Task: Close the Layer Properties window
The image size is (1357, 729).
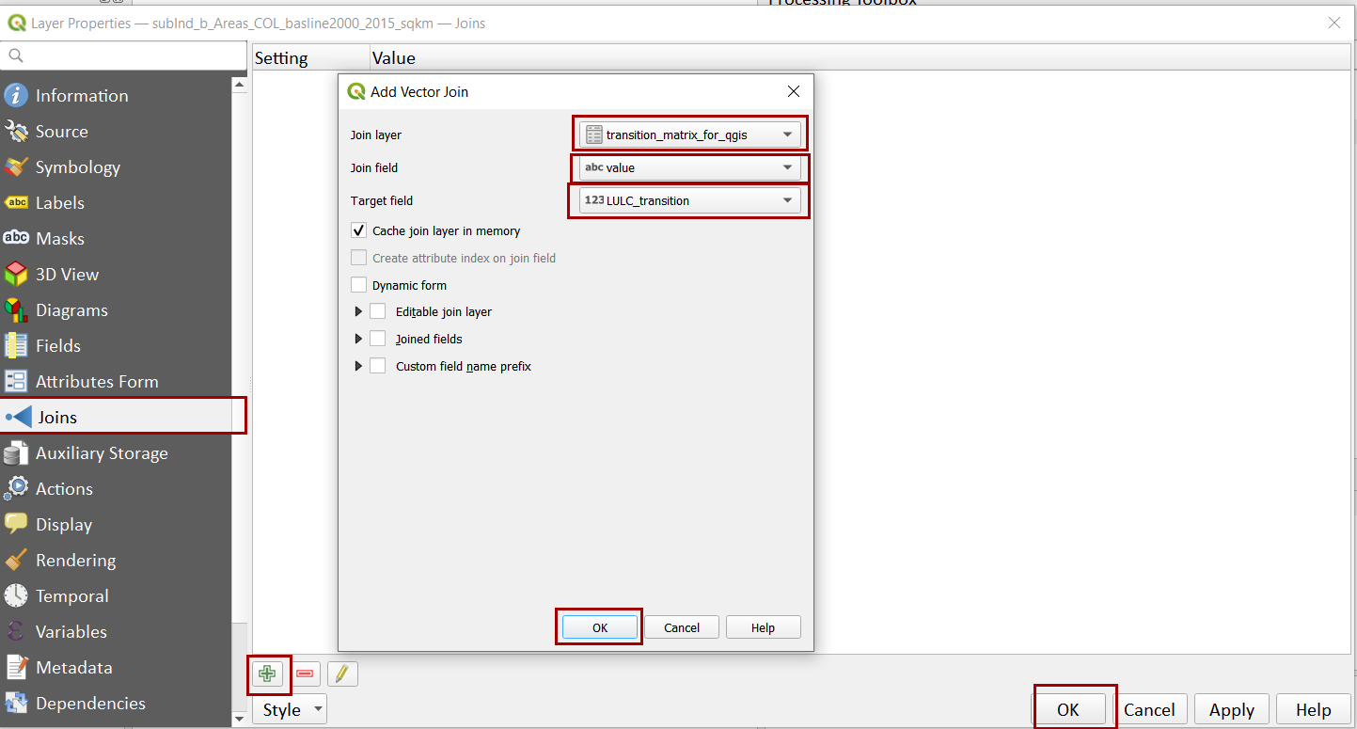Action: pos(1334,23)
